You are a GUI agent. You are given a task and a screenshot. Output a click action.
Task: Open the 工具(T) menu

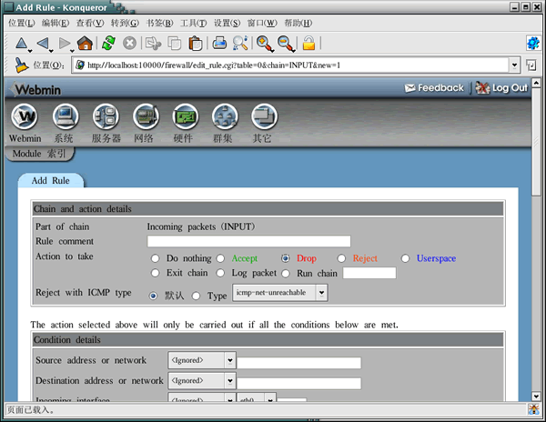pos(193,23)
